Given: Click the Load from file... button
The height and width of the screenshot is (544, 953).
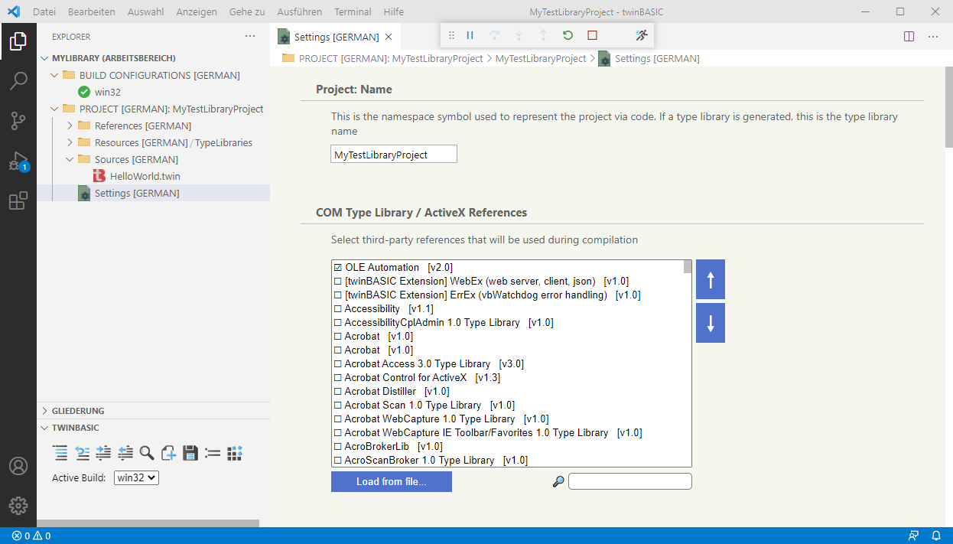Looking at the screenshot, I should pyautogui.click(x=391, y=481).
